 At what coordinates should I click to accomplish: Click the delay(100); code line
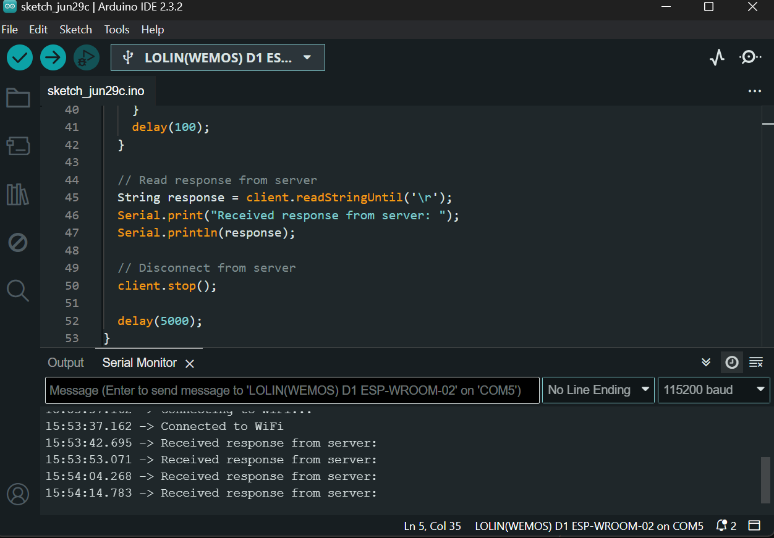[171, 127]
